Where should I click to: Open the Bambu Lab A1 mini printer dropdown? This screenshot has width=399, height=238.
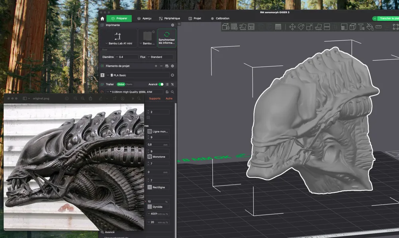pos(119,38)
